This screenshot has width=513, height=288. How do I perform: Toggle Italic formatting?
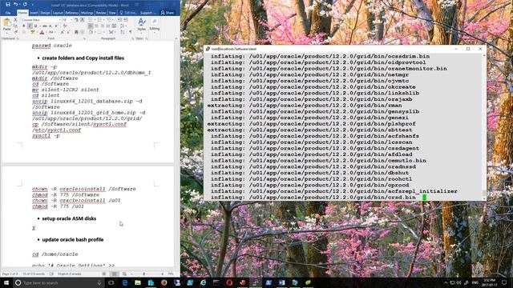click(x=30, y=26)
